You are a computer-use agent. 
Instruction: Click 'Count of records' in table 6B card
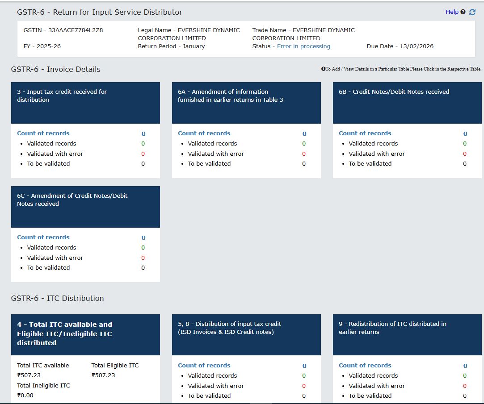[365, 133]
